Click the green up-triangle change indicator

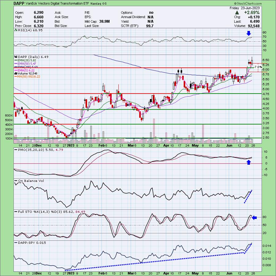[237, 13]
